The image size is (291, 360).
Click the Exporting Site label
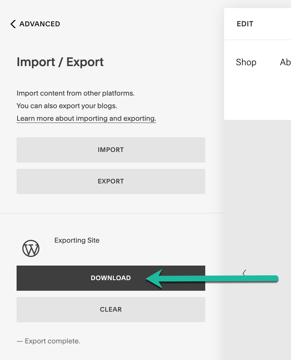(x=77, y=240)
